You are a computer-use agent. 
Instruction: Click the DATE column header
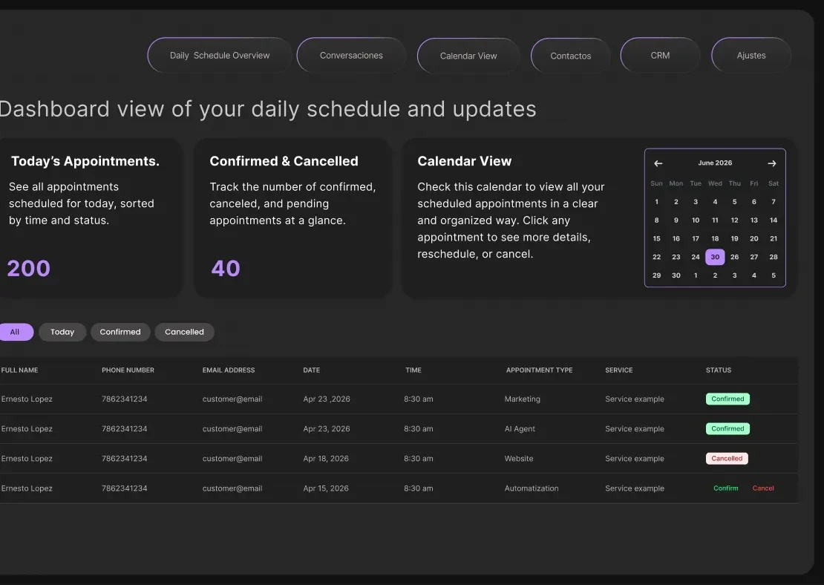click(x=312, y=370)
